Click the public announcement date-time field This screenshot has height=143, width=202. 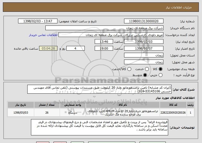(x=38, y=21)
